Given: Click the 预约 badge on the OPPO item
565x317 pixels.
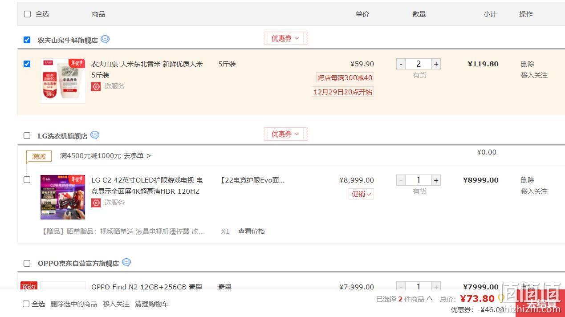Looking at the screenshot, I should point(28,287).
